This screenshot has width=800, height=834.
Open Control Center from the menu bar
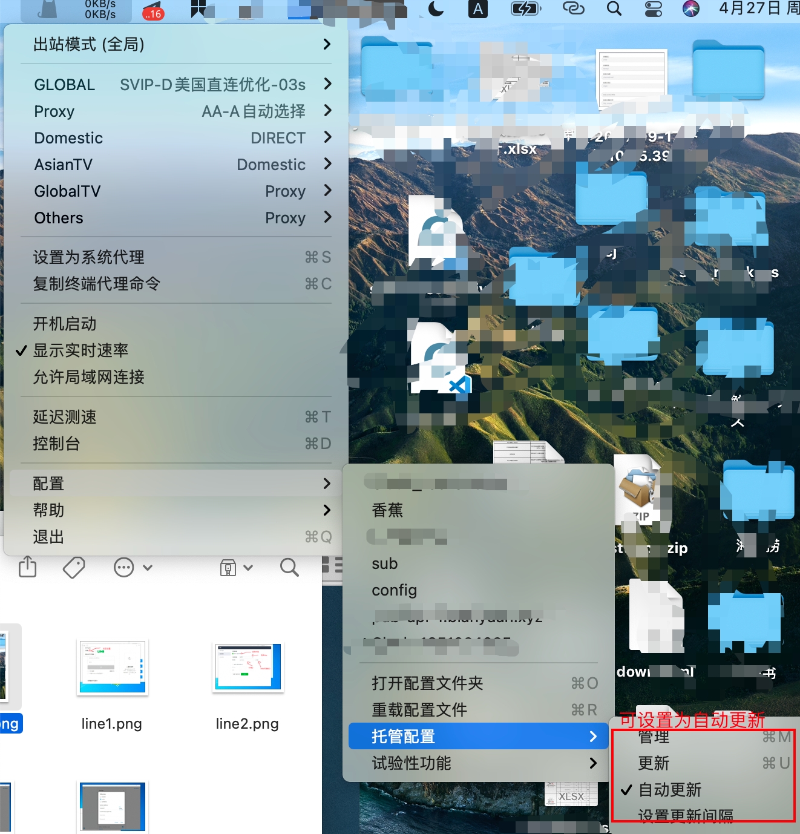tap(653, 8)
